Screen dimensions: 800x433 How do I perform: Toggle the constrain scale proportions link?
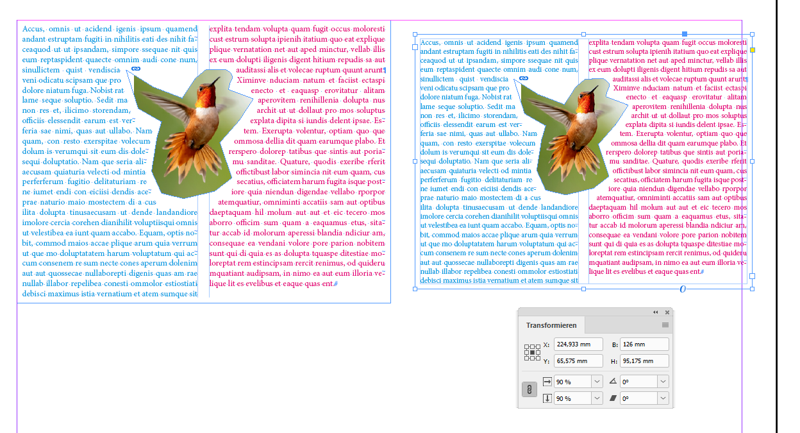529,389
